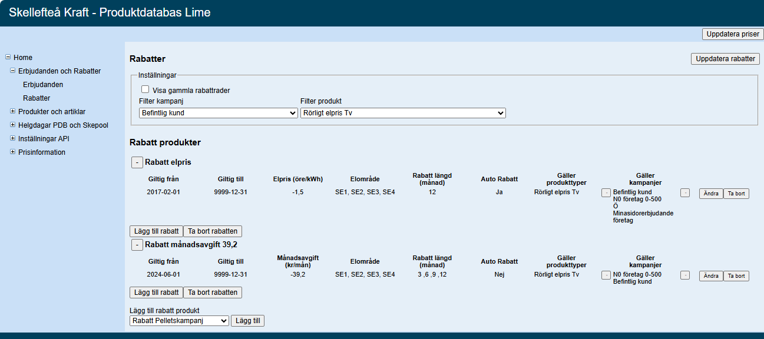The image size is (764, 339).
Task: Click Lägg till rabatt under Rabatt elpris
Action: click(156, 231)
